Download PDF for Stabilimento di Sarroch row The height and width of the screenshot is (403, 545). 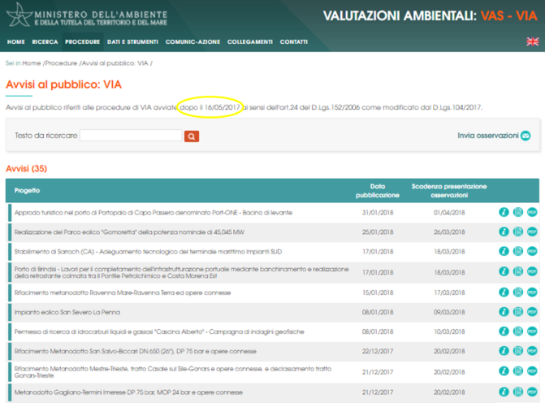pyautogui.click(x=532, y=251)
